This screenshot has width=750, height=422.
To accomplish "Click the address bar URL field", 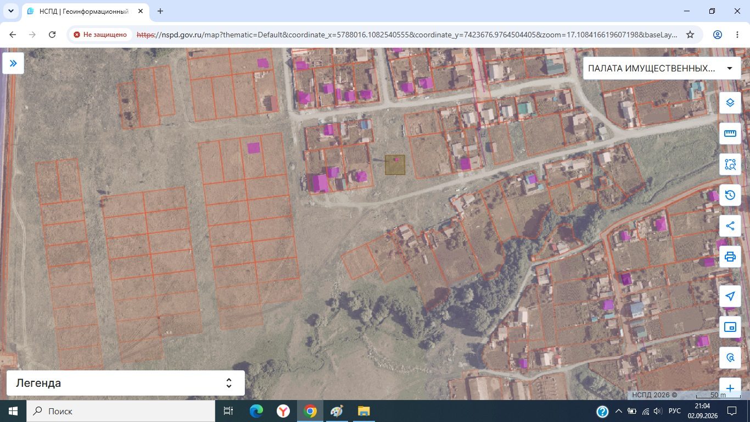I will click(406, 35).
